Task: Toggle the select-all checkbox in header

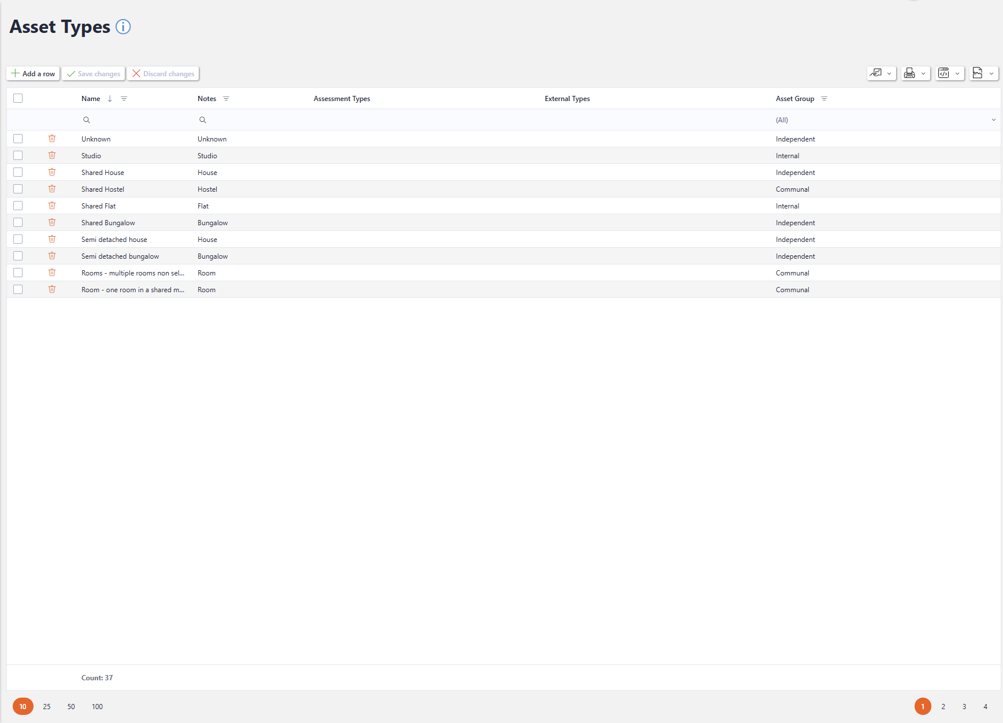Action: [18, 98]
